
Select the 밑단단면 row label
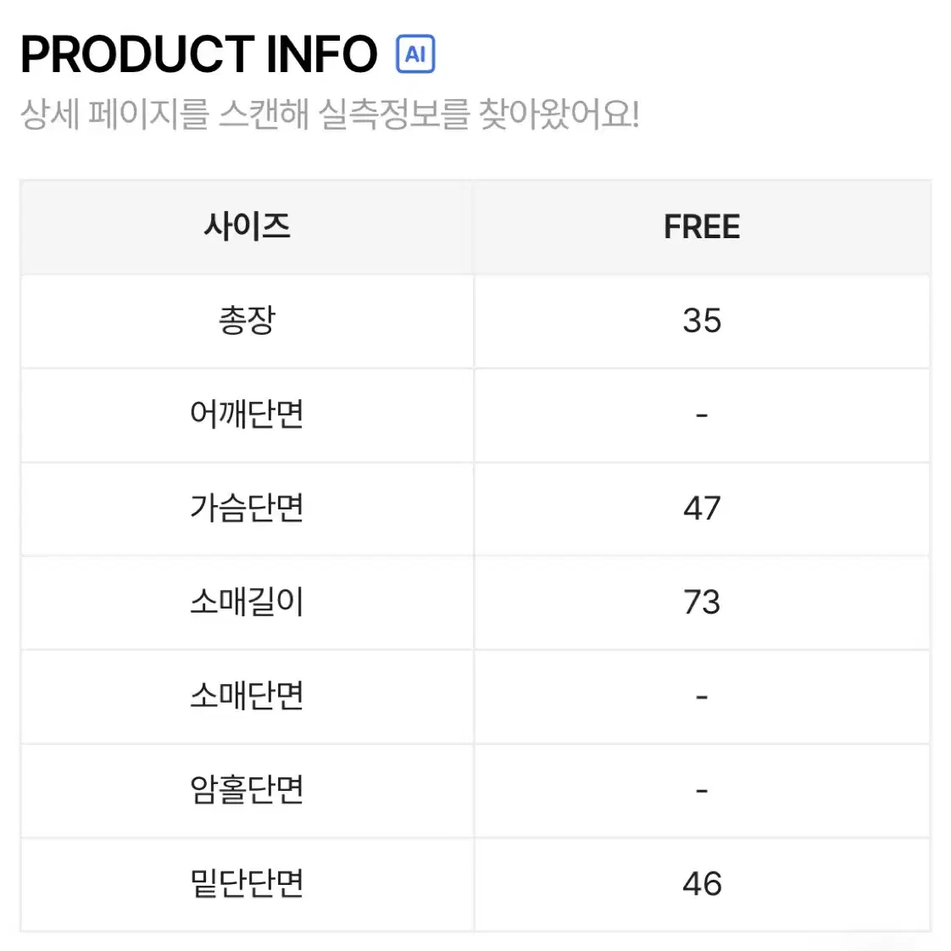(x=247, y=884)
